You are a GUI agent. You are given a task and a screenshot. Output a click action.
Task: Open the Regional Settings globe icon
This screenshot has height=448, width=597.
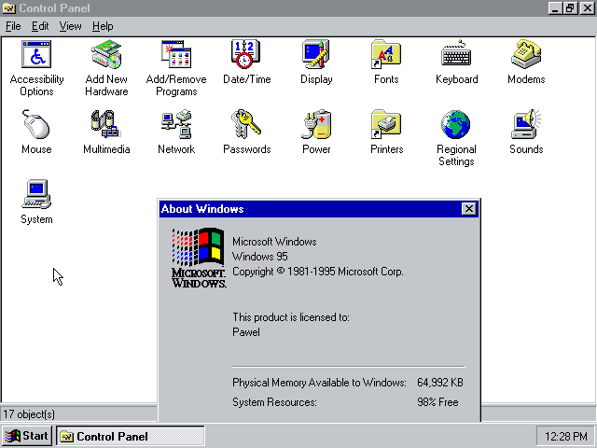tap(456, 124)
